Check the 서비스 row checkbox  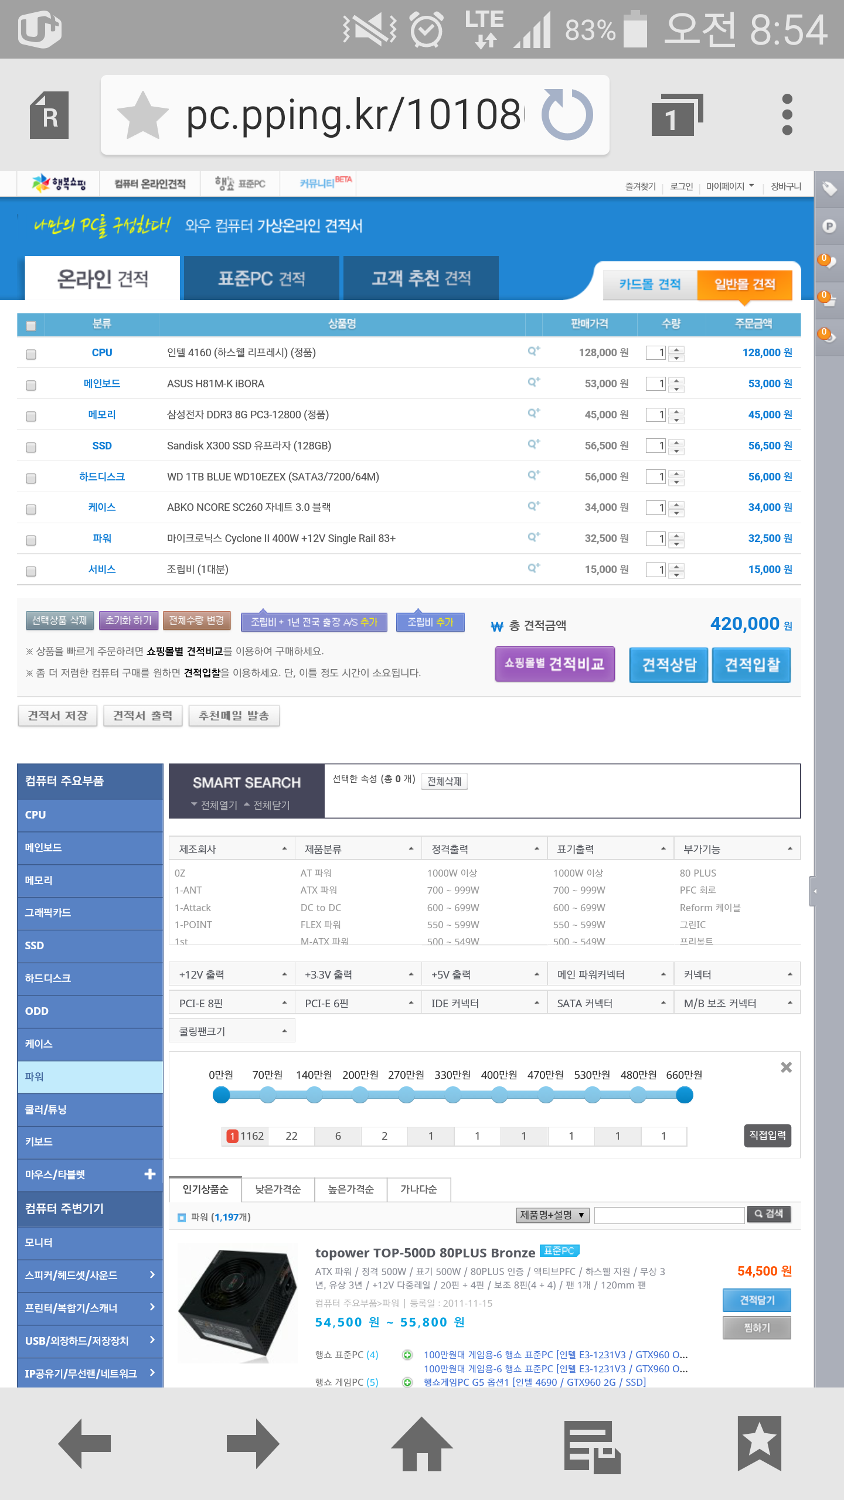point(31,571)
